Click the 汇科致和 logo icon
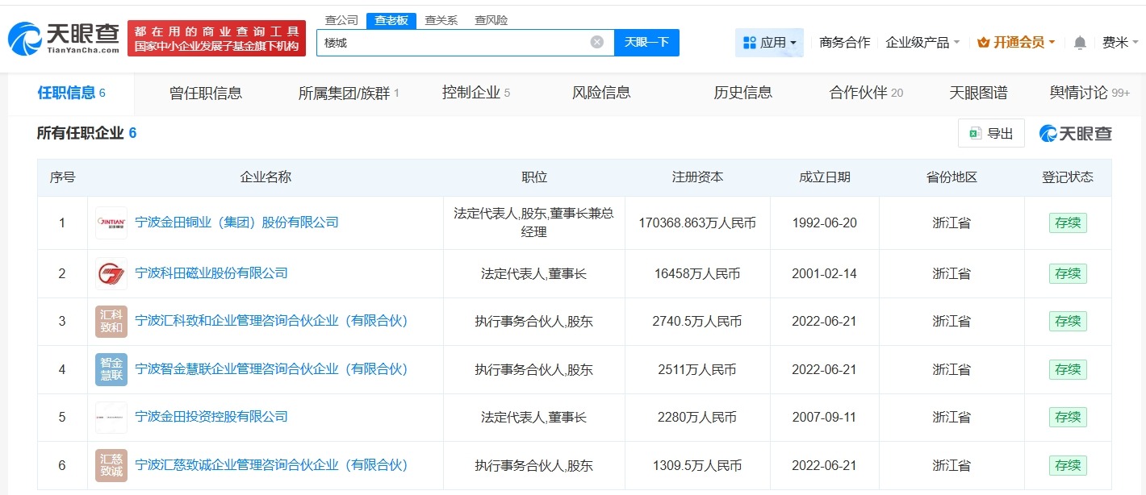Viewport: 1146px width, 495px height. 111,321
